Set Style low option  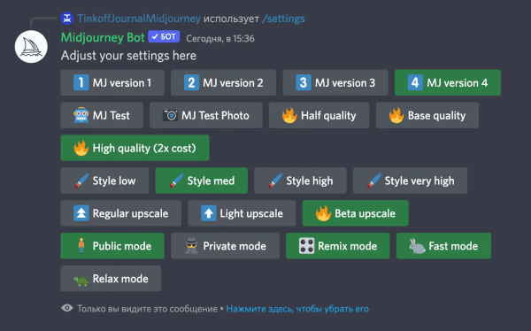104,181
